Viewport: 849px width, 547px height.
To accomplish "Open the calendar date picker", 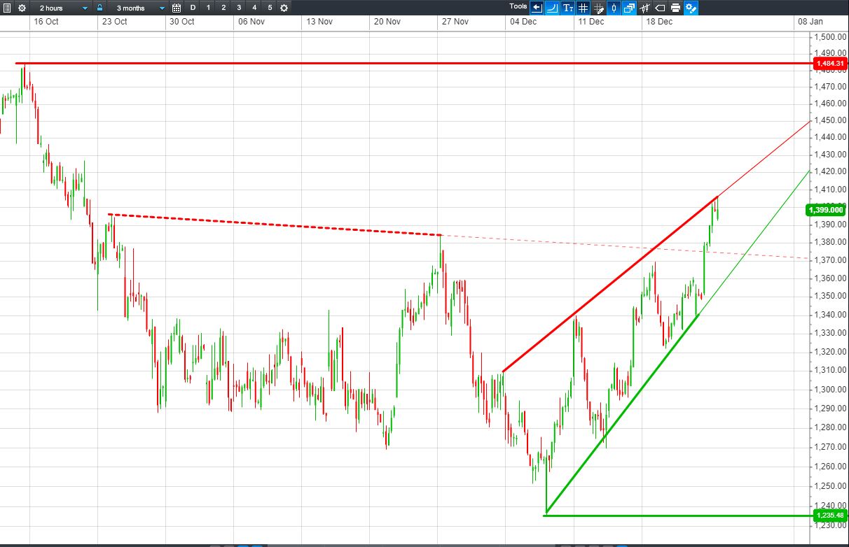I will pos(177,8).
